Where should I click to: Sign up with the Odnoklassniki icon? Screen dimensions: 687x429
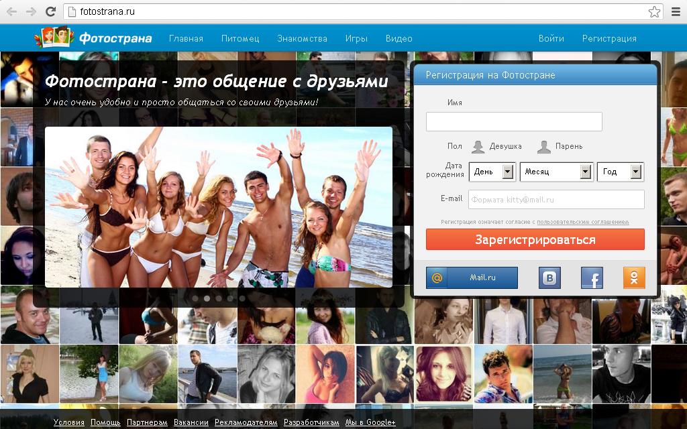(633, 278)
